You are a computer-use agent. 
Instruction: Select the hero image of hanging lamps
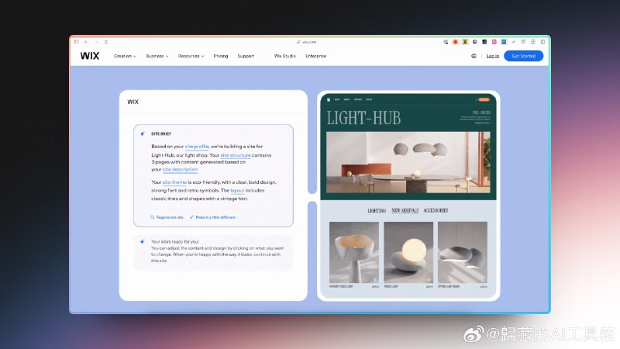click(408, 163)
